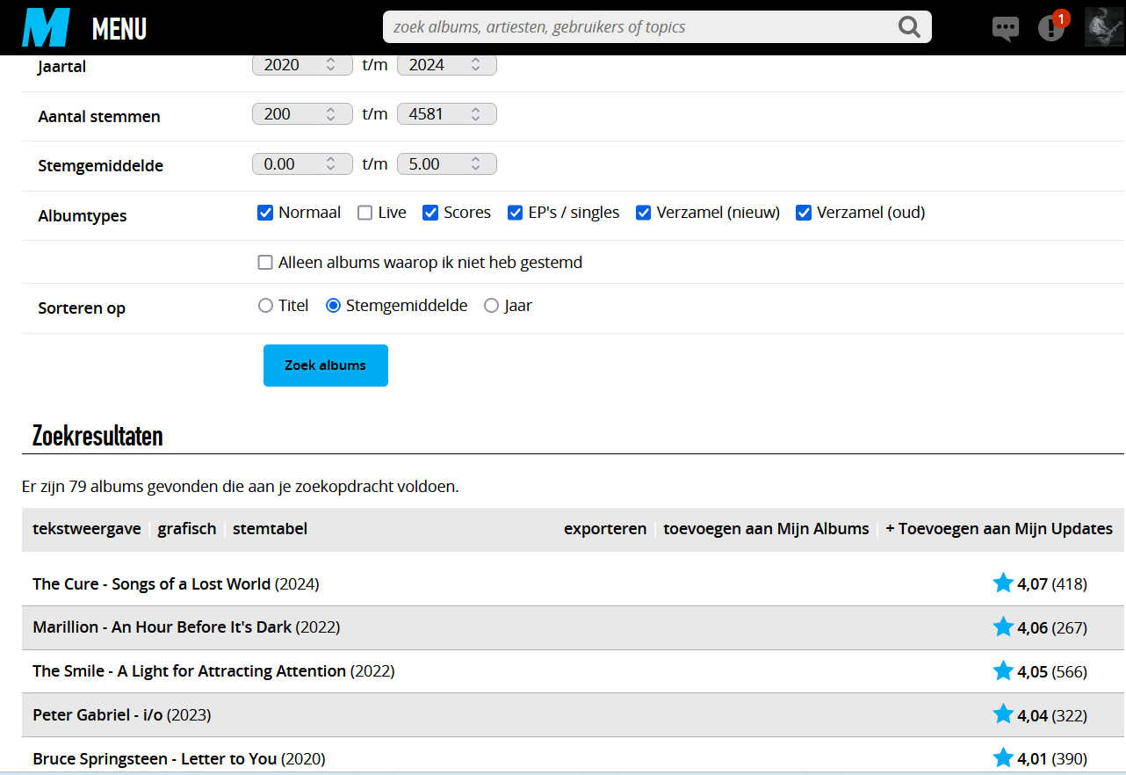Click the '79 albums gevonden' results message
Image resolution: width=1126 pixels, height=775 pixels.
[241, 486]
